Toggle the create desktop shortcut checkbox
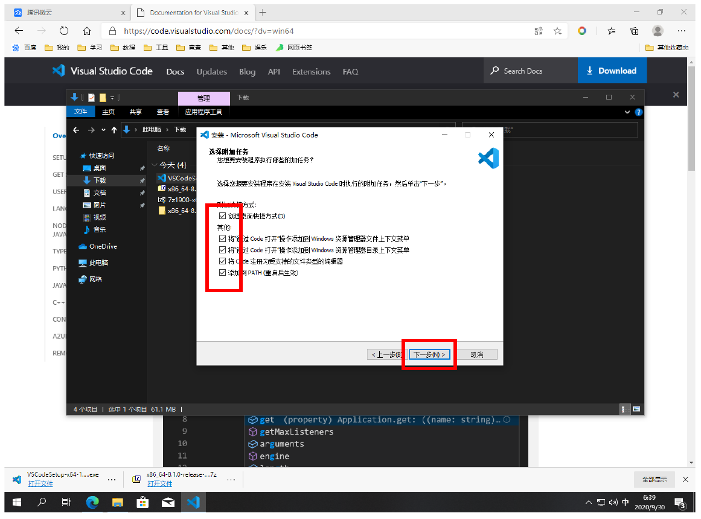 [x=223, y=216]
